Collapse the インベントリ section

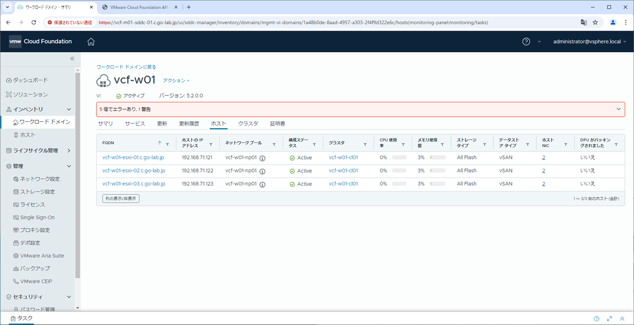[x=69, y=109]
